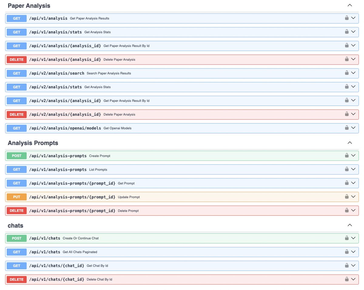Click lock icon on DELETE /api/v2/analysis/{analysis_id} row
The height and width of the screenshot is (290, 364).
(x=347, y=114)
